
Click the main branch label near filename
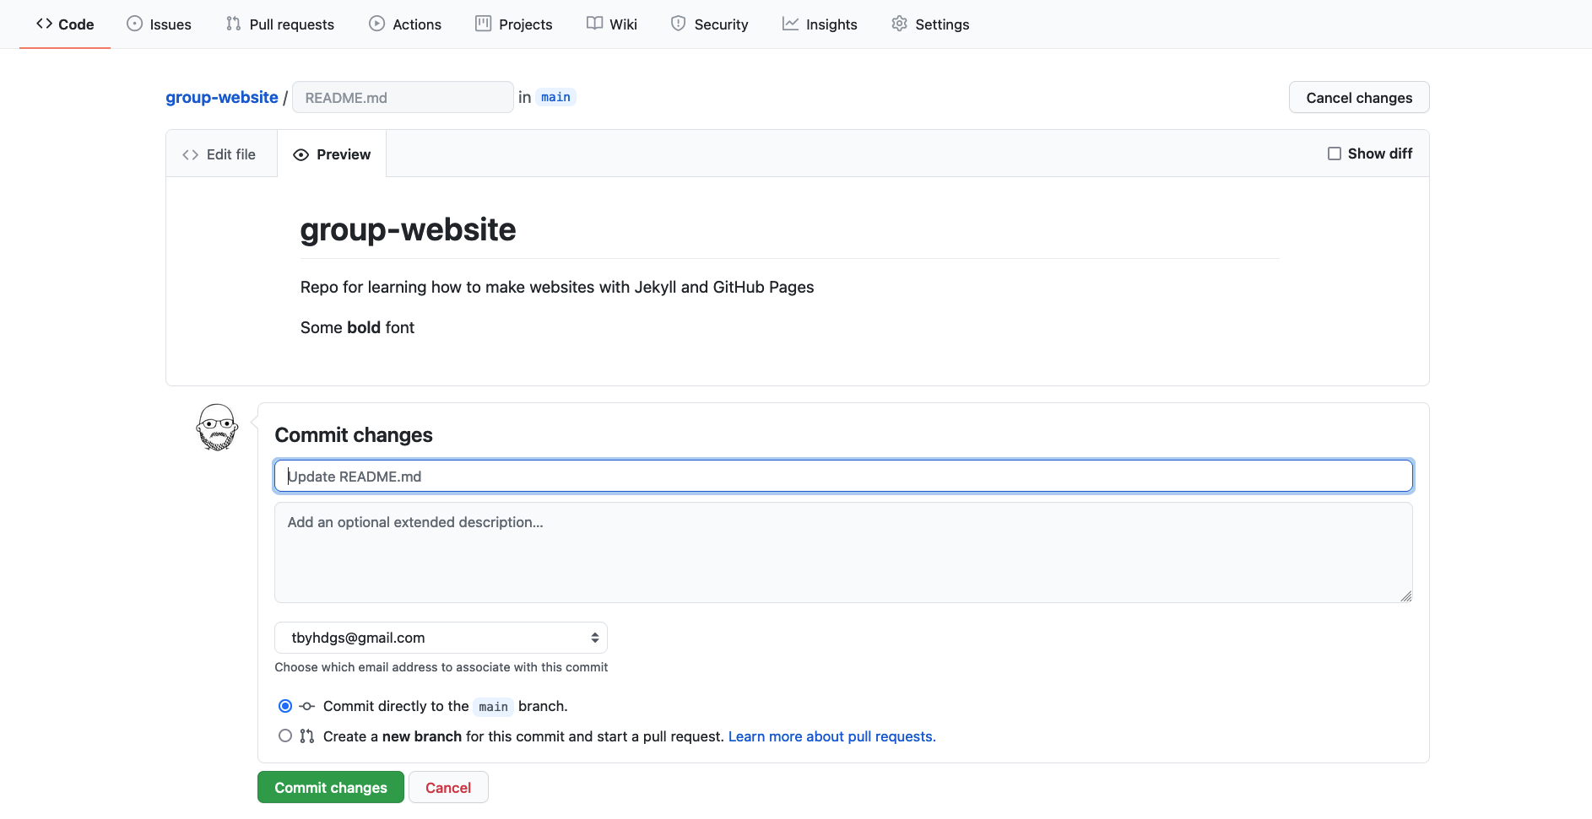pyautogui.click(x=555, y=97)
